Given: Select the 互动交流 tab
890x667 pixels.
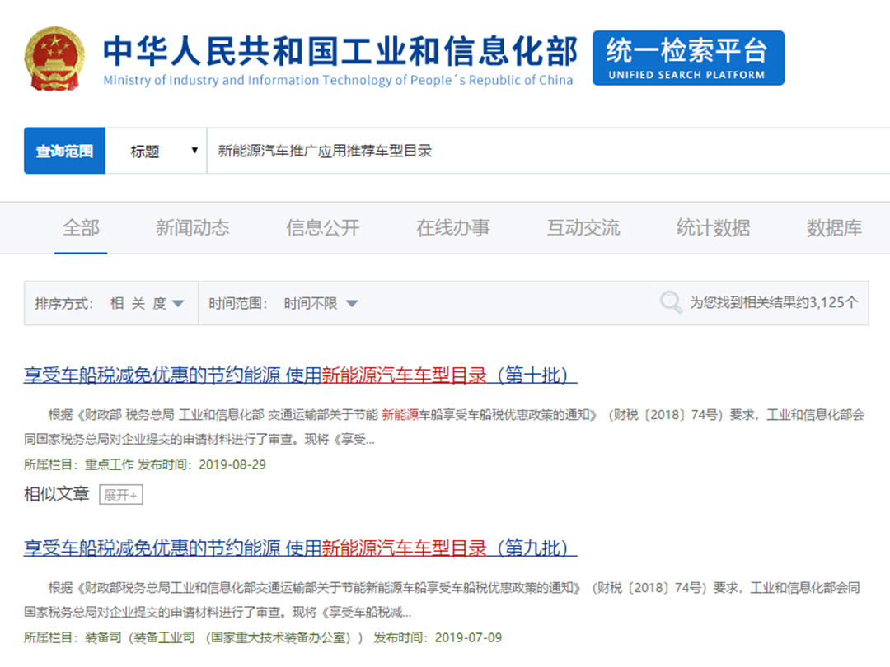Looking at the screenshot, I should (583, 228).
